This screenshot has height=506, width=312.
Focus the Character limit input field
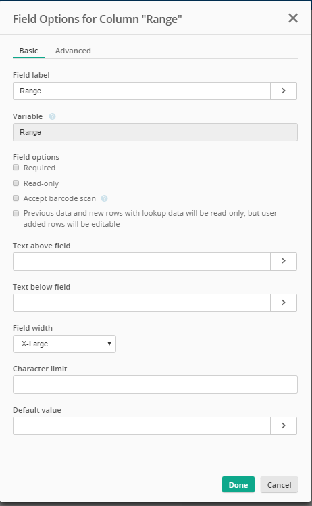tap(155, 384)
